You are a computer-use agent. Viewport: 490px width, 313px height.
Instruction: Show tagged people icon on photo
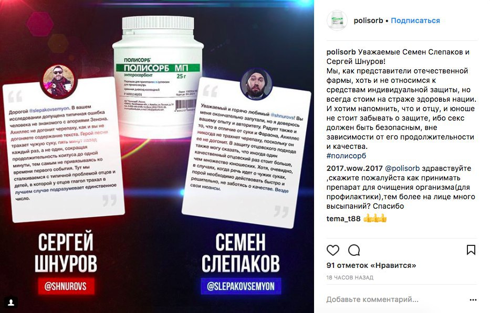11,302
